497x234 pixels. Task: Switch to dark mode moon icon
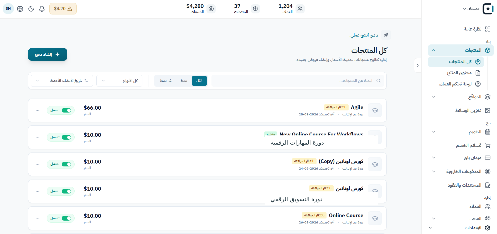[31, 9]
